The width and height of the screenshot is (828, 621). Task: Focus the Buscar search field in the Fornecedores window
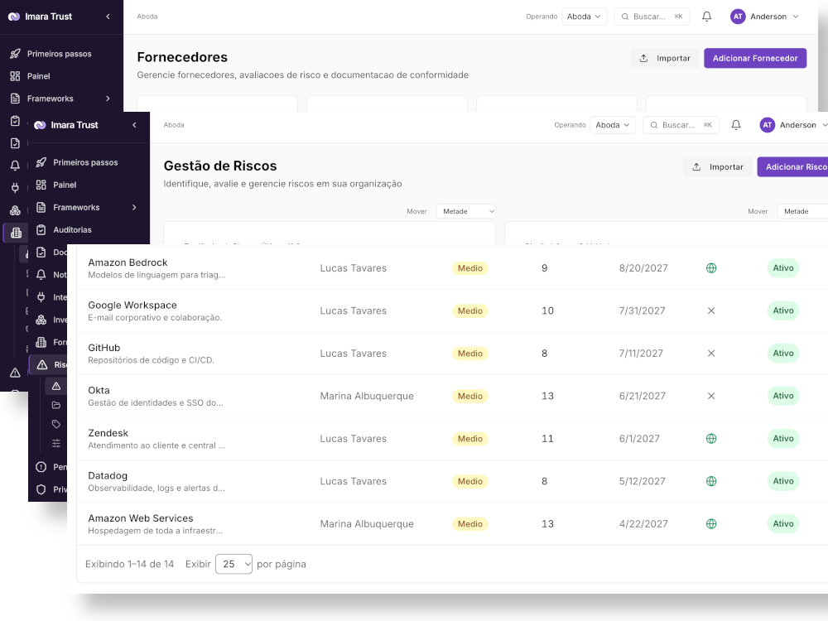click(x=652, y=17)
